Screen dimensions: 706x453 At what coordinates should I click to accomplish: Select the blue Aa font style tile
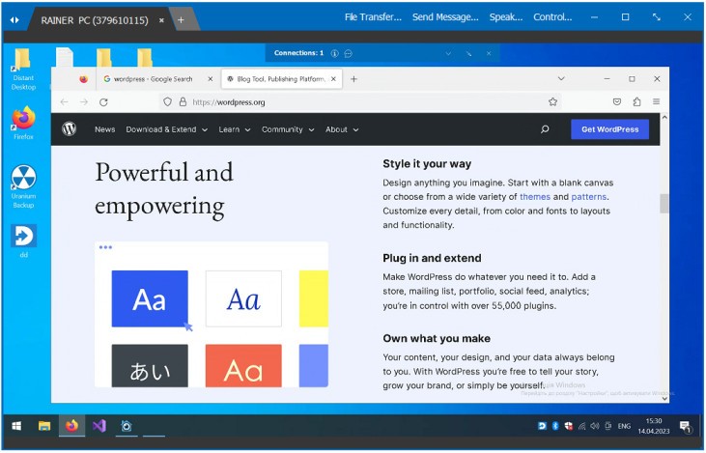pyautogui.click(x=150, y=298)
